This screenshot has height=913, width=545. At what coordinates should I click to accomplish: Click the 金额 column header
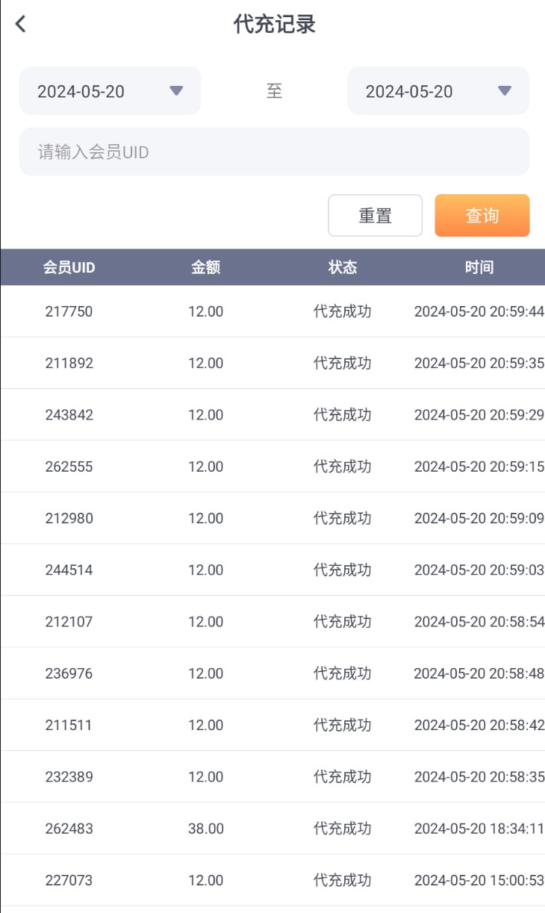click(205, 267)
